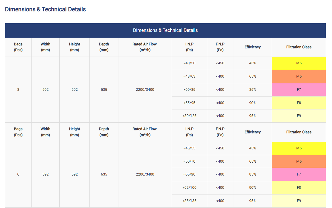
Task: Click the <85/135 I.N.P value
Action: 189,201
